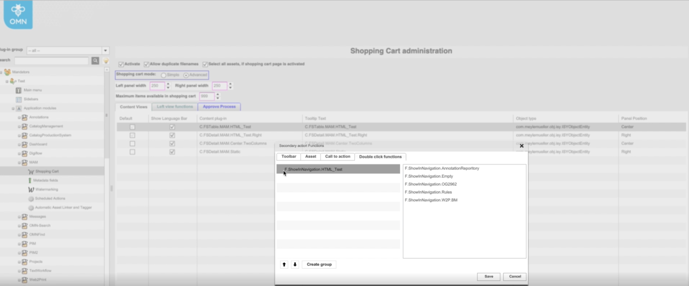The height and width of the screenshot is (286, 689).
Task: Open the Plug-in group dropdown
Action: [x=105, y=51]
